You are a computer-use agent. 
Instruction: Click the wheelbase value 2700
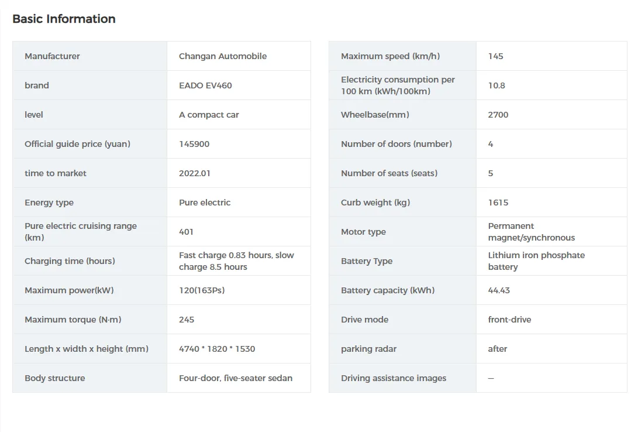point(498,115)
